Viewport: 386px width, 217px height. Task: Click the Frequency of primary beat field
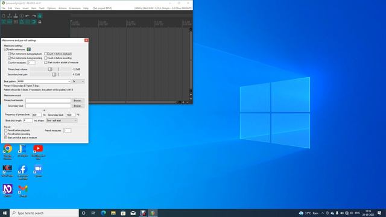click(37, 115)
